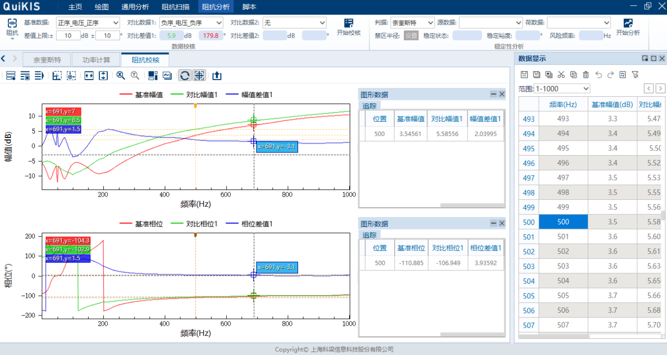Image resolution: width=667 pixels, height=355 pixels.
Task: Click next page arrow in data panel
Action: tap(660, 88)
